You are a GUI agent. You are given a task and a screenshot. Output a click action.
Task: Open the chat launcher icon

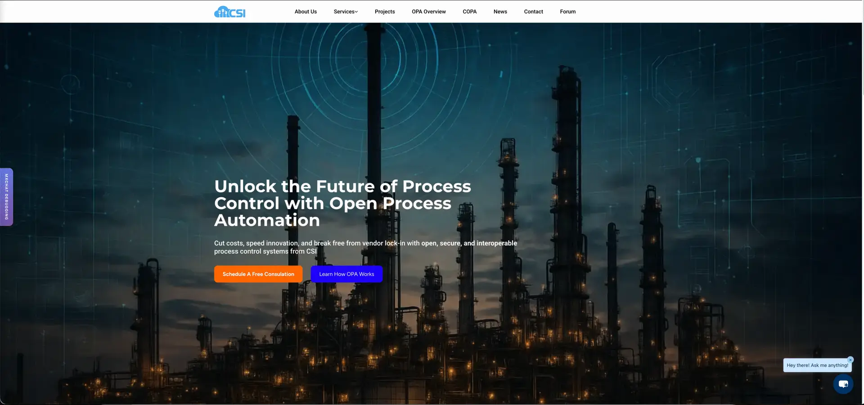point(843,384)
